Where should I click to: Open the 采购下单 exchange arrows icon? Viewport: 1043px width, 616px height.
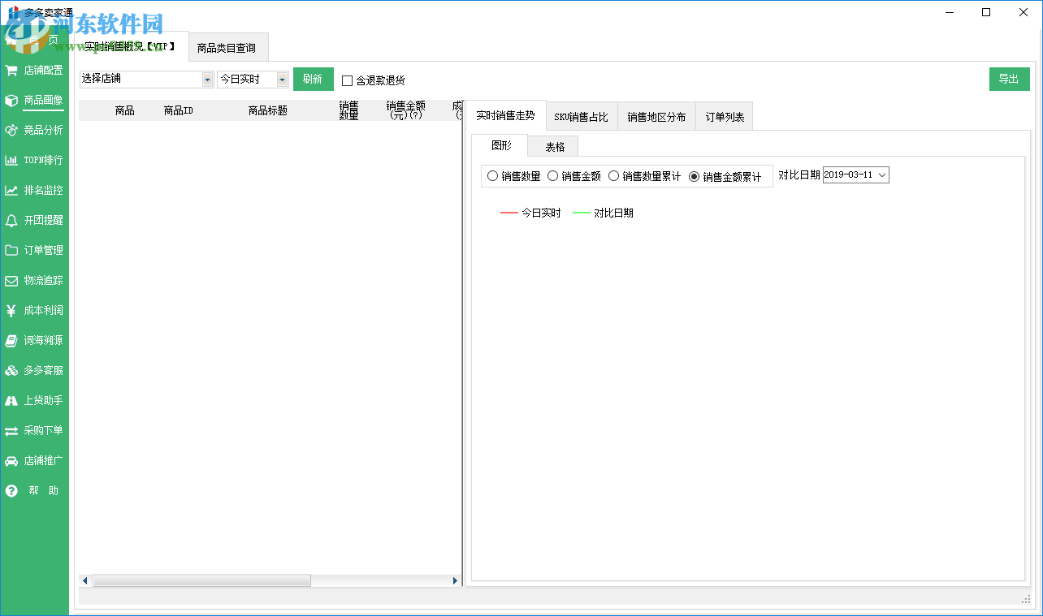click(x=11, y=430)
